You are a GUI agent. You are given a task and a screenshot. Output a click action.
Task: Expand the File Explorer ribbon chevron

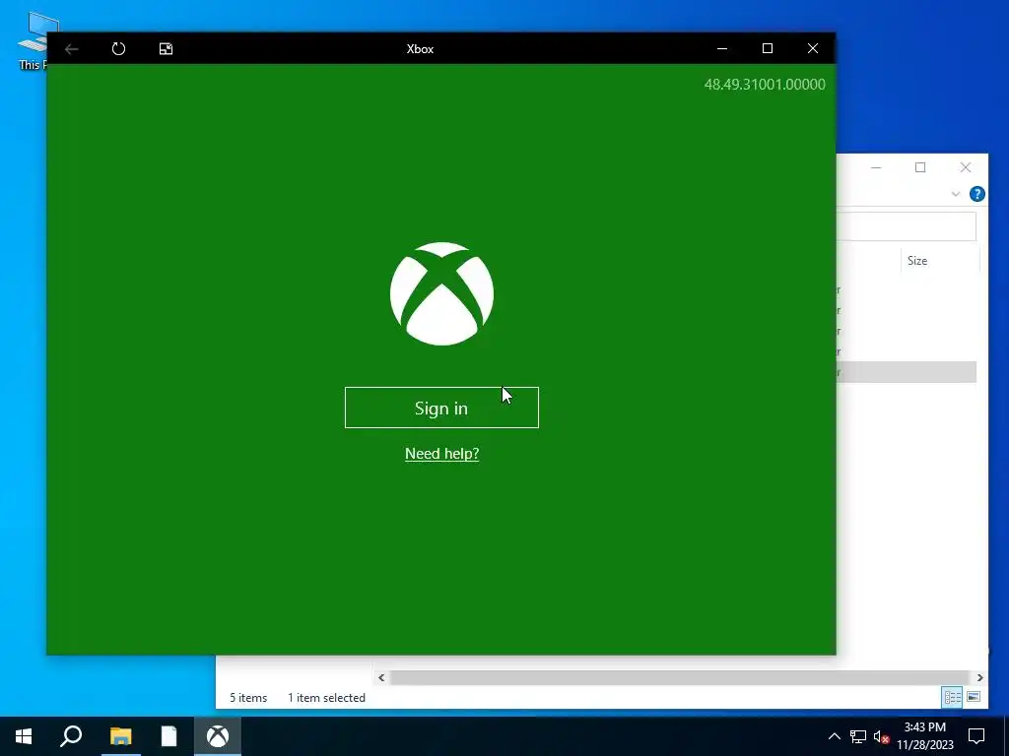click(x=956, y=194)
